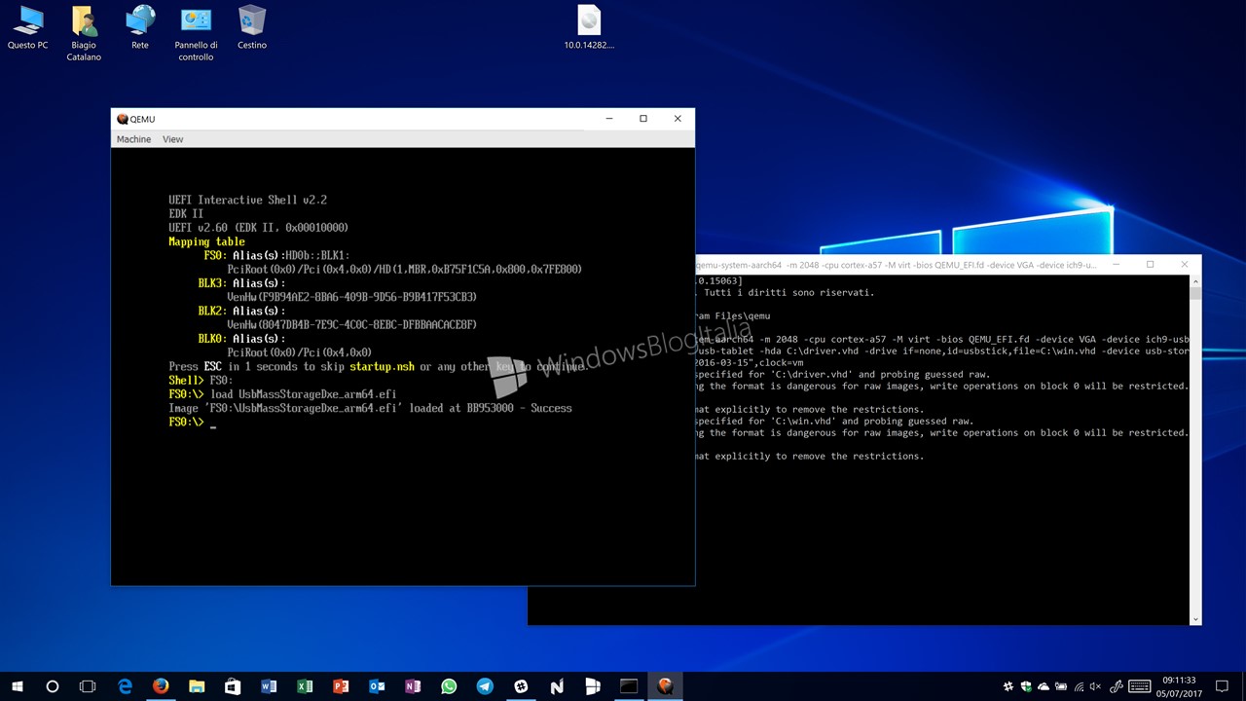Open Cortana search circle
The height and width of the screenshot is (701, 1246).
point(53,686)
